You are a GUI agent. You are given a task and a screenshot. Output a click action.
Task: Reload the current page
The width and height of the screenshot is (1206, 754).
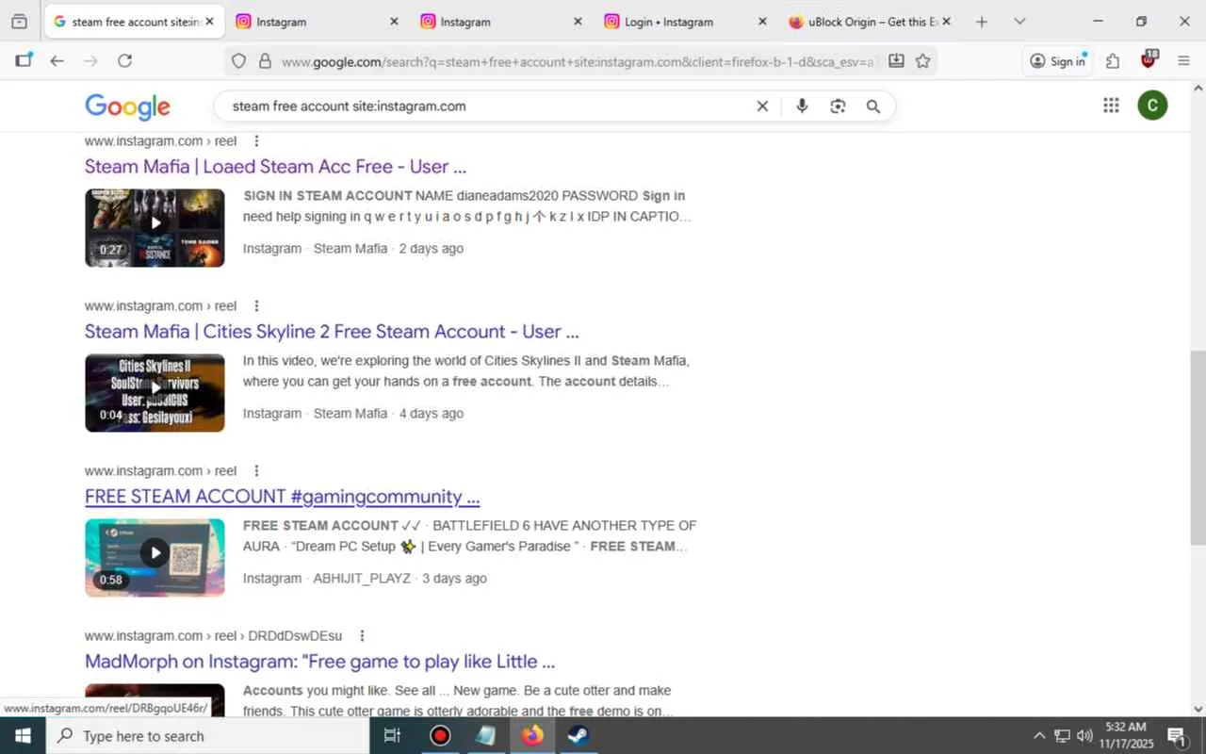pos(124,61)
